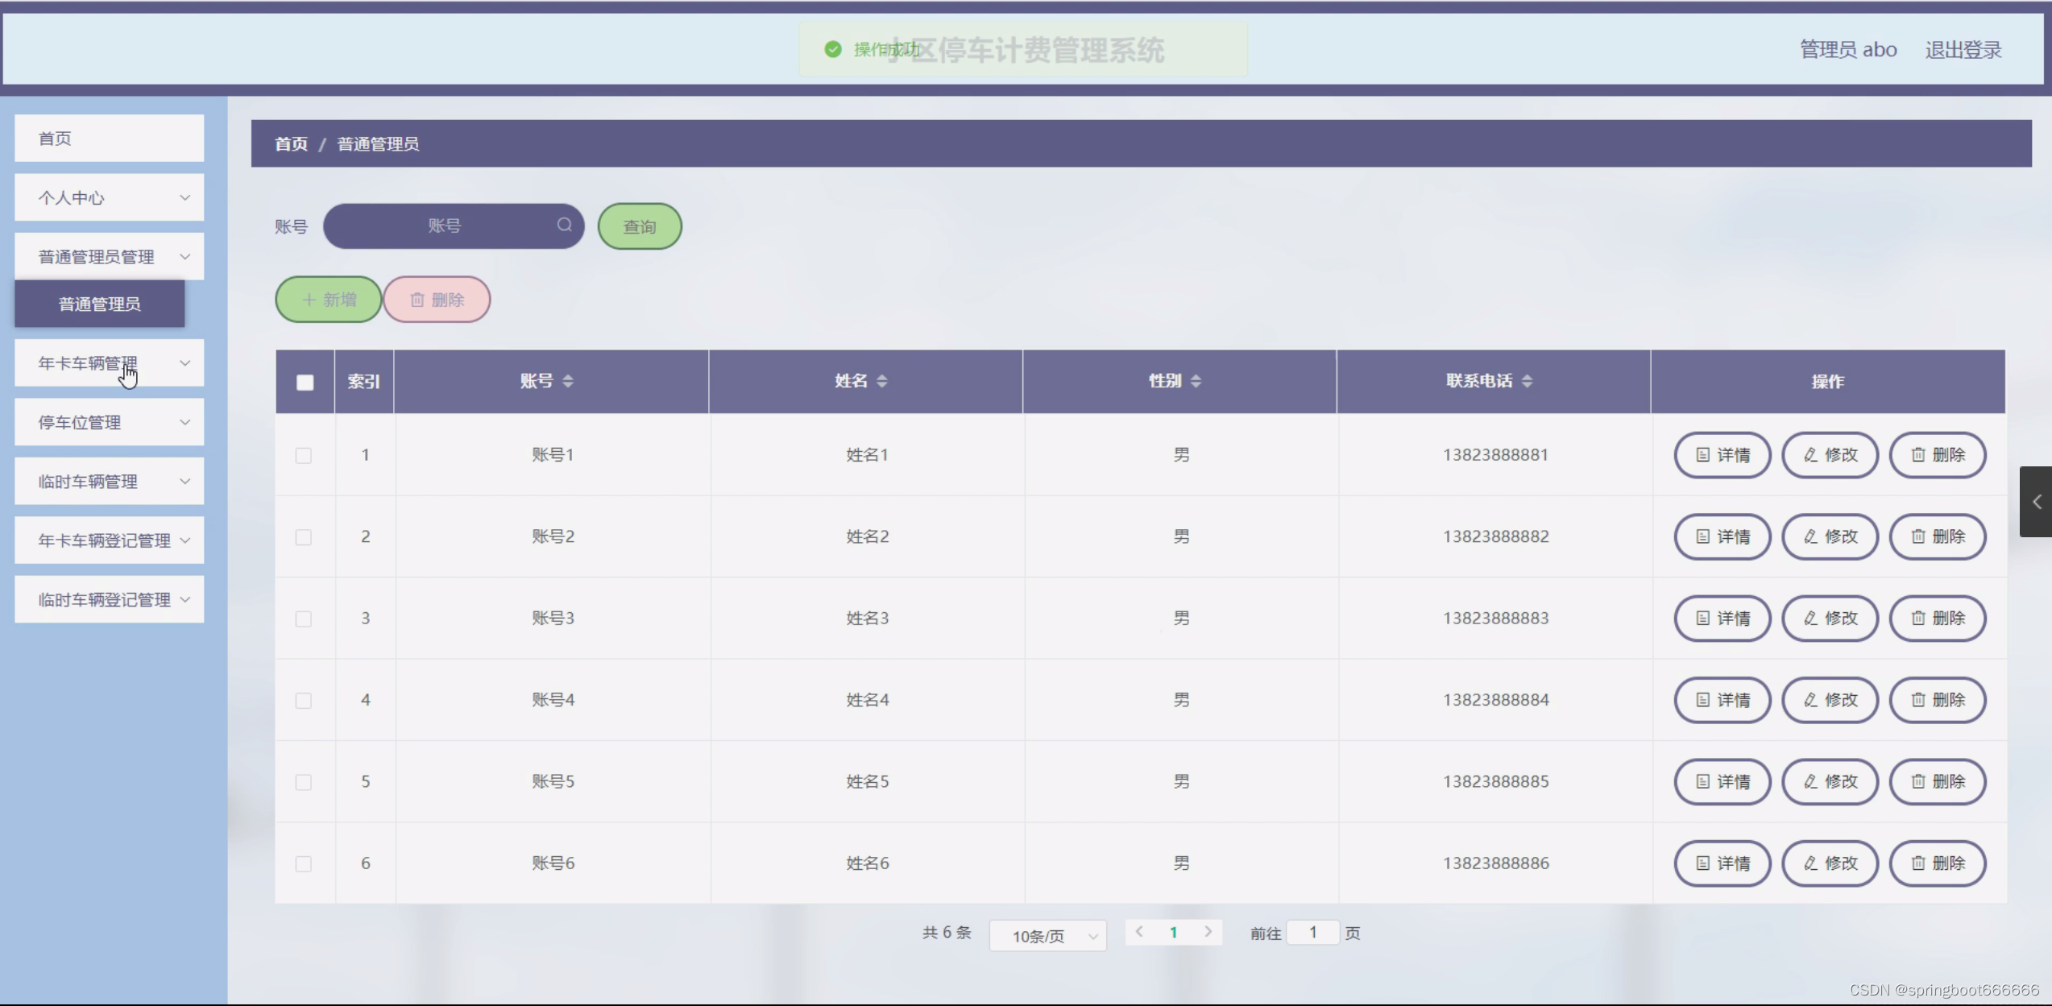Check the checkbox for row 账号1
2052x1006 pixels.
304,456
